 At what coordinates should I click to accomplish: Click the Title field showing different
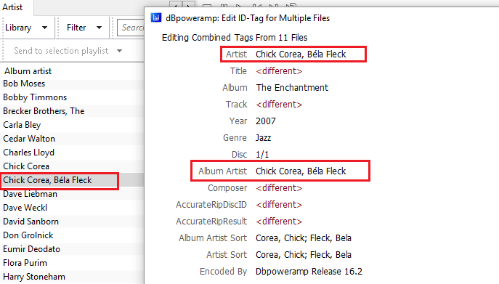click(x=279, y=71)
